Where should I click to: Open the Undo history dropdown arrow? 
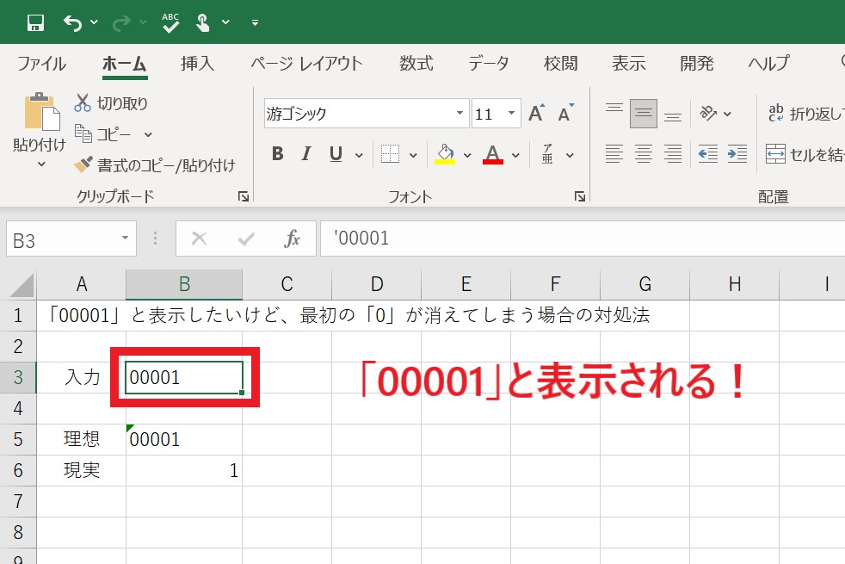(x=94, y=22)
